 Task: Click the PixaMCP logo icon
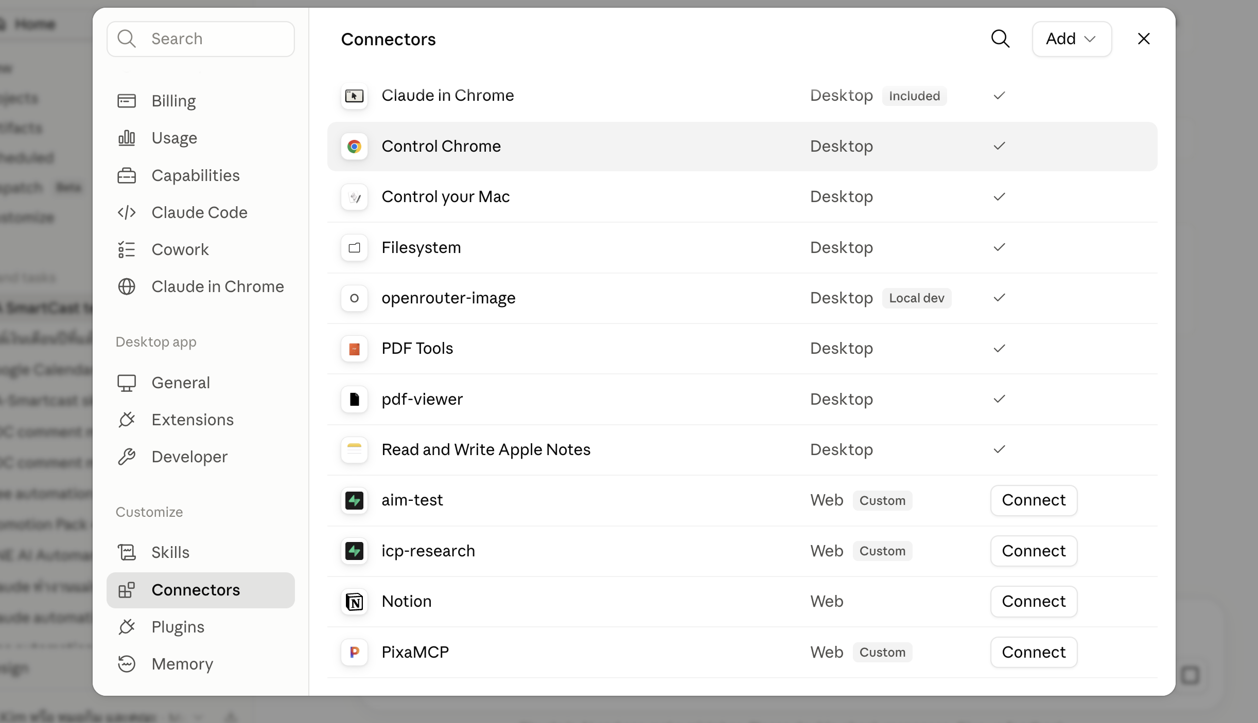pyautogui.click(x=354, y=653)
